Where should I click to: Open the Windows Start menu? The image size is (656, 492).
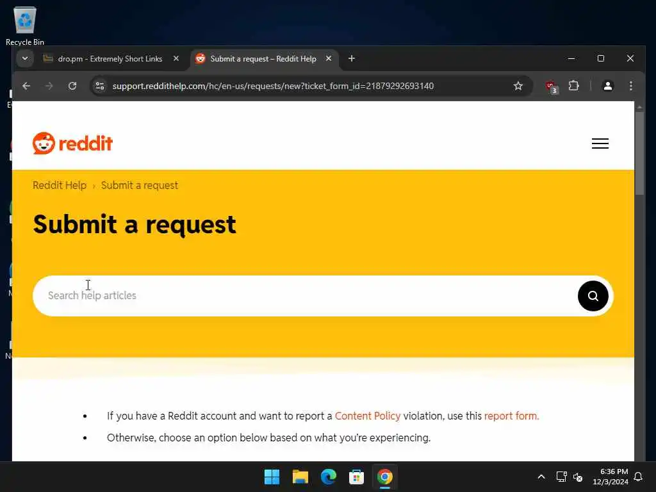[x=272, y=477]
